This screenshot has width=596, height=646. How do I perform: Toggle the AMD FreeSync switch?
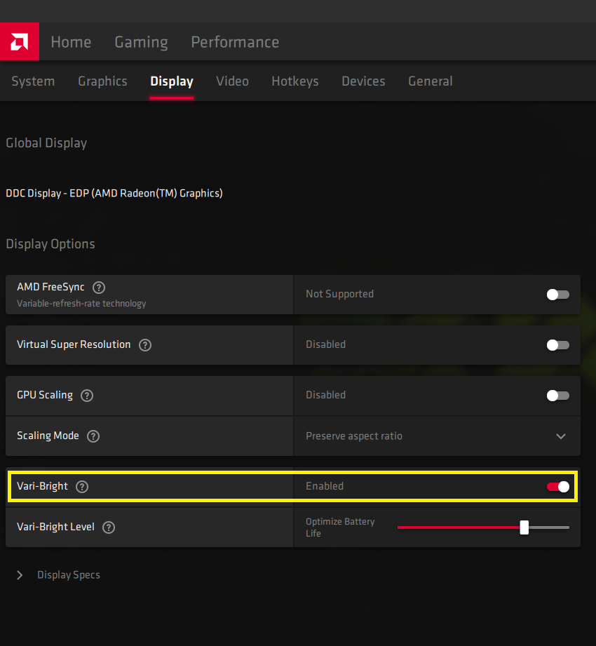557,295
